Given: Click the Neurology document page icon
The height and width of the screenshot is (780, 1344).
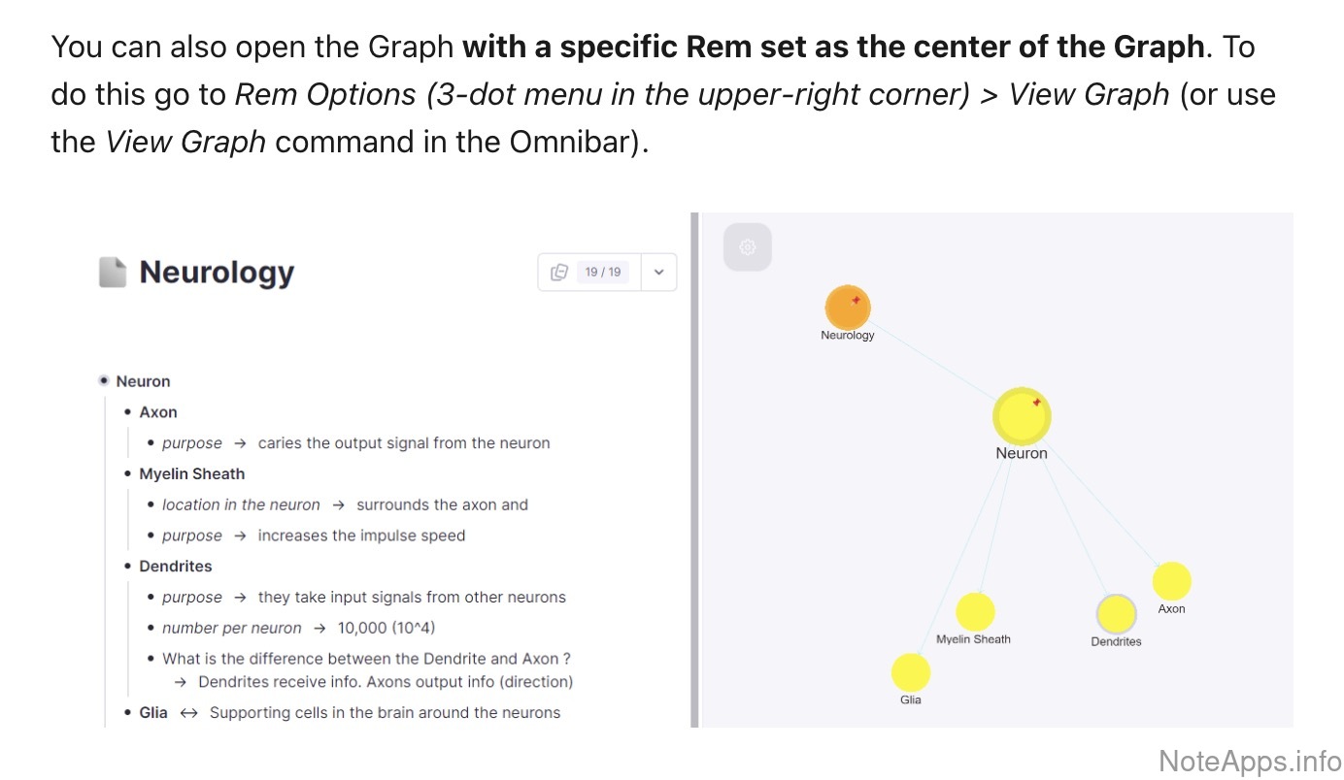Looking at the screenshot, I should click(x=113, y=273).
